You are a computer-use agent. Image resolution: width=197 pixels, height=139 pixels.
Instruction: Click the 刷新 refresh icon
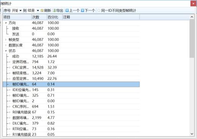coord(42,11)
